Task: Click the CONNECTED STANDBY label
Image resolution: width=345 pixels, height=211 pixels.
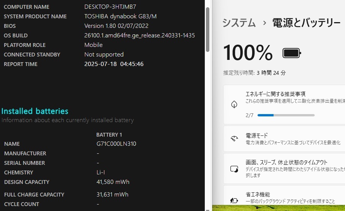Action: click(32, 55)
